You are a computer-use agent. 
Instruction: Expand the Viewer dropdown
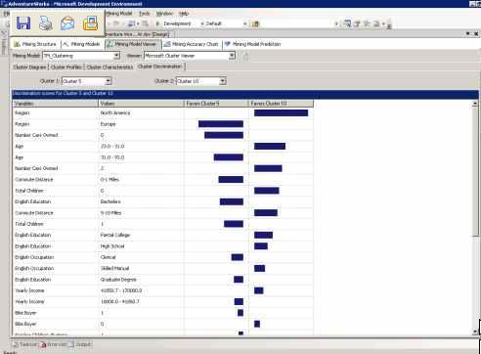(232, 56)
